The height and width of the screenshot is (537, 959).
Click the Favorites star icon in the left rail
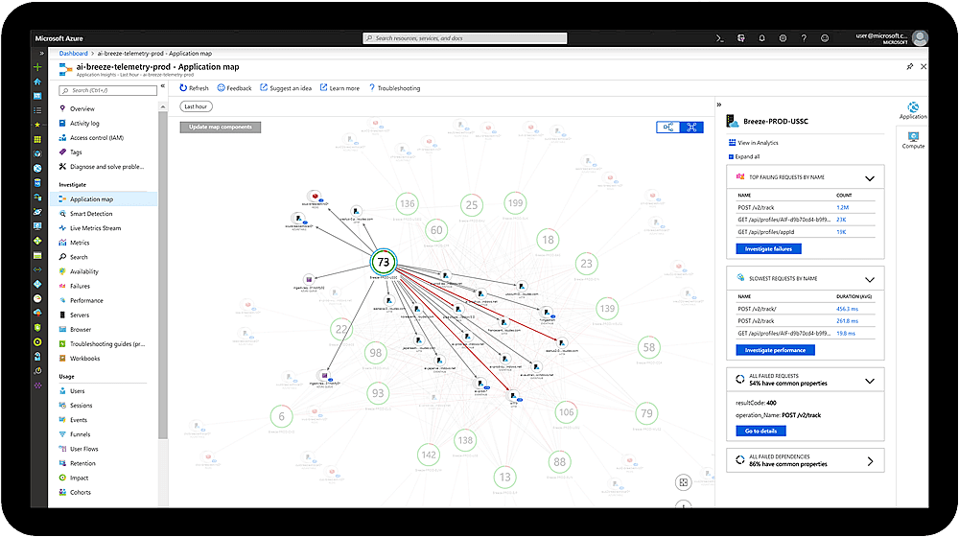[x=37, y=125]
